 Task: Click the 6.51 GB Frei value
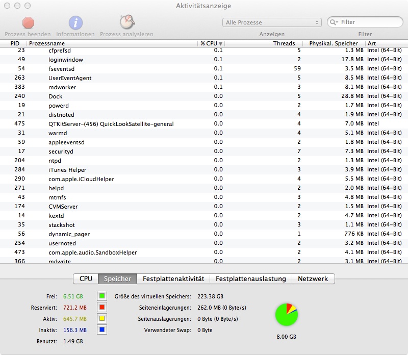click(73, 296)
